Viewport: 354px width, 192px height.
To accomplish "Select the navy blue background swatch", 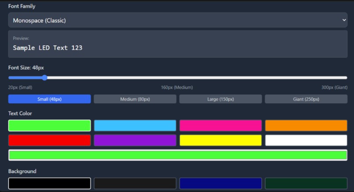I will point(220,183).
